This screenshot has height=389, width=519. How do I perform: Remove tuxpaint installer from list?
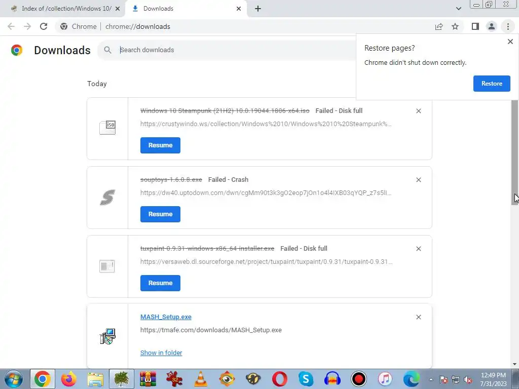(x=418, y=248)
